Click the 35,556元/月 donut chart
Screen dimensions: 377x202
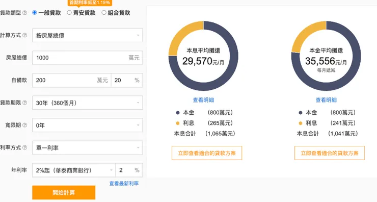[x=326, y=56]
